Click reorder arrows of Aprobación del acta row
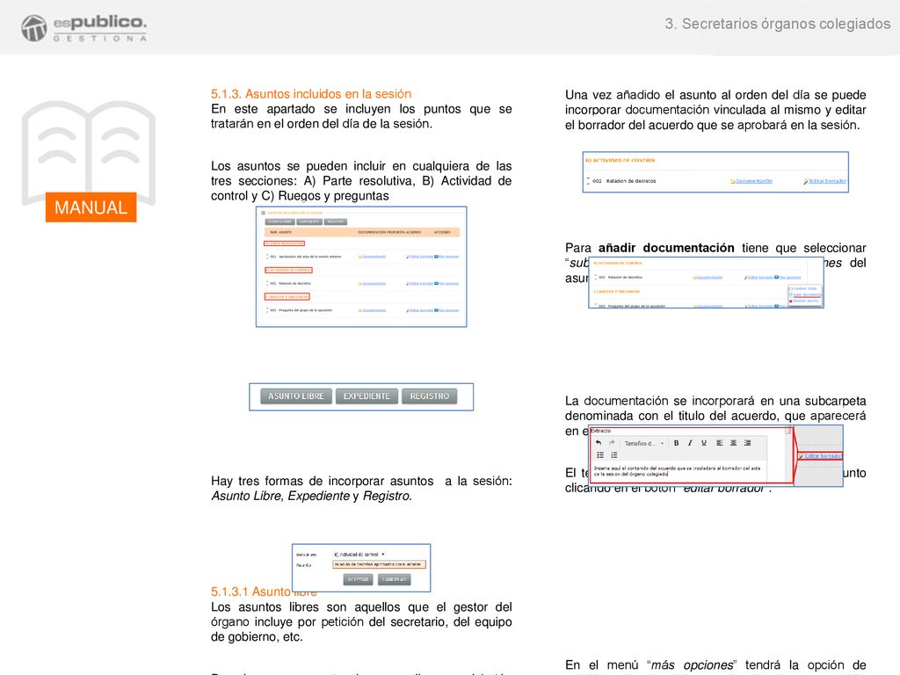This screenshot has width=900, height=675. [267, 257]
